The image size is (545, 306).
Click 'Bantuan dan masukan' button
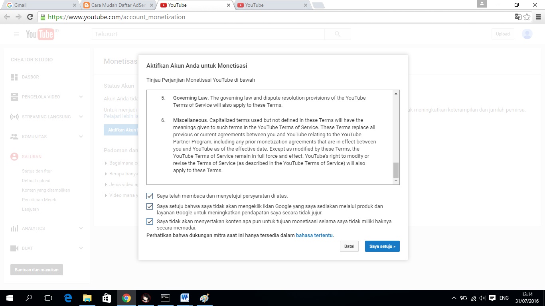click(x=37, y=270)
